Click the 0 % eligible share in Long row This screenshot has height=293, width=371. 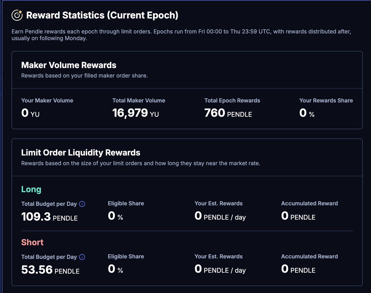pos(116,216)
